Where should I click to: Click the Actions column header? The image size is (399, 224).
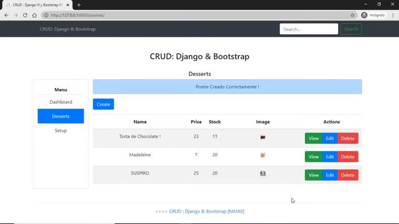(332, 122)
